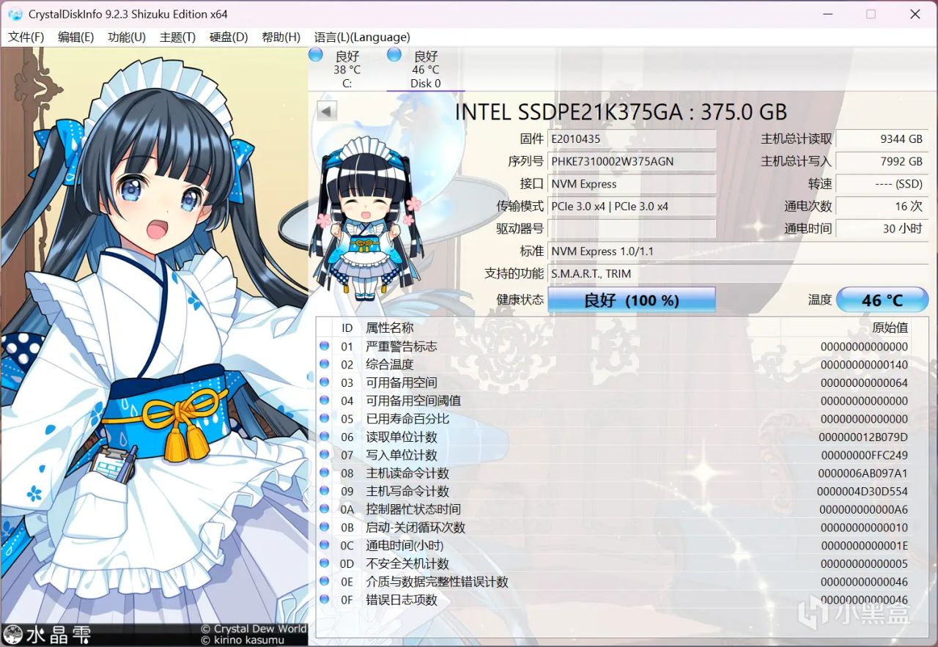Click the ID column header
The height and width of the screenshot is (647, 938).
(347, 328)
